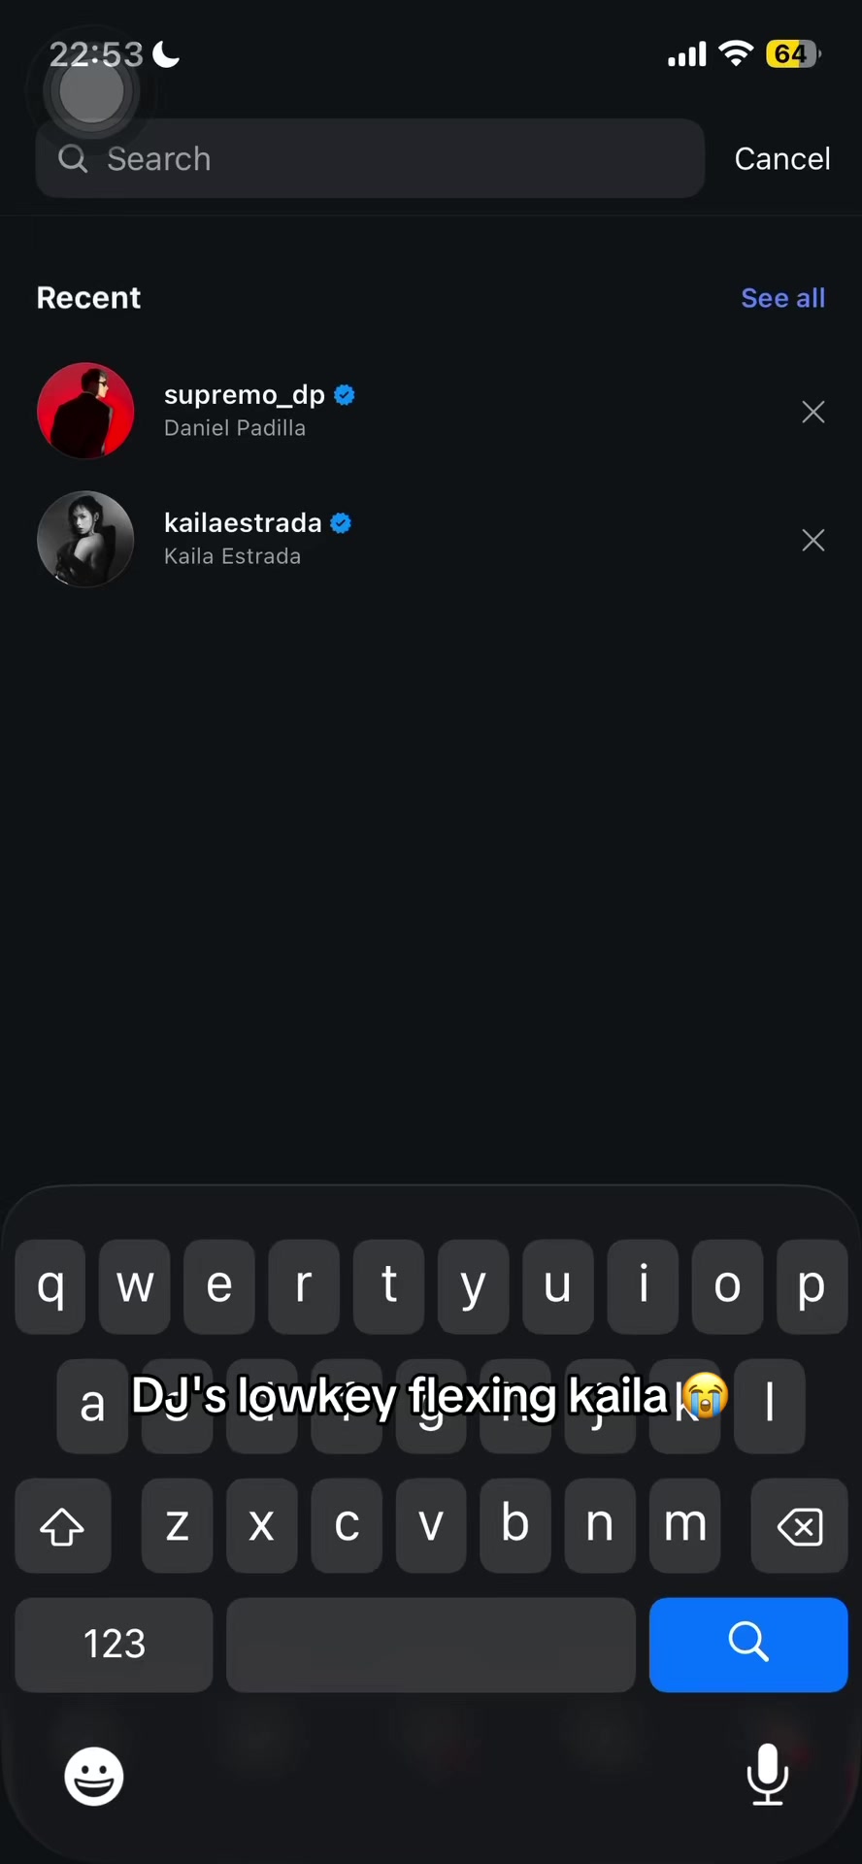Tap the magnifier icon in search field
Viewport: 862px width, 1864px height.
73,158
